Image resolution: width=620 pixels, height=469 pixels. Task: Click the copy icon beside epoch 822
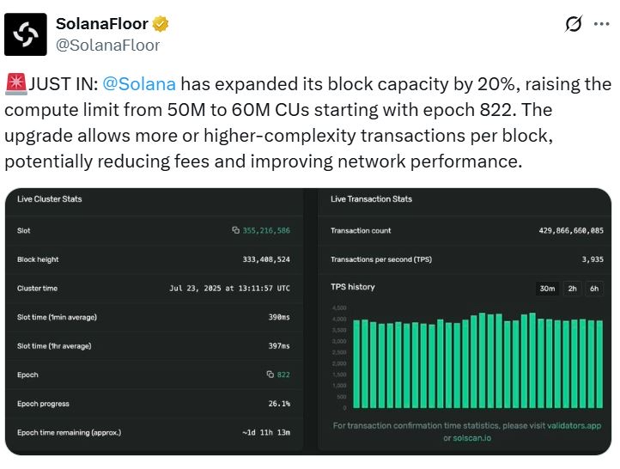269,375
